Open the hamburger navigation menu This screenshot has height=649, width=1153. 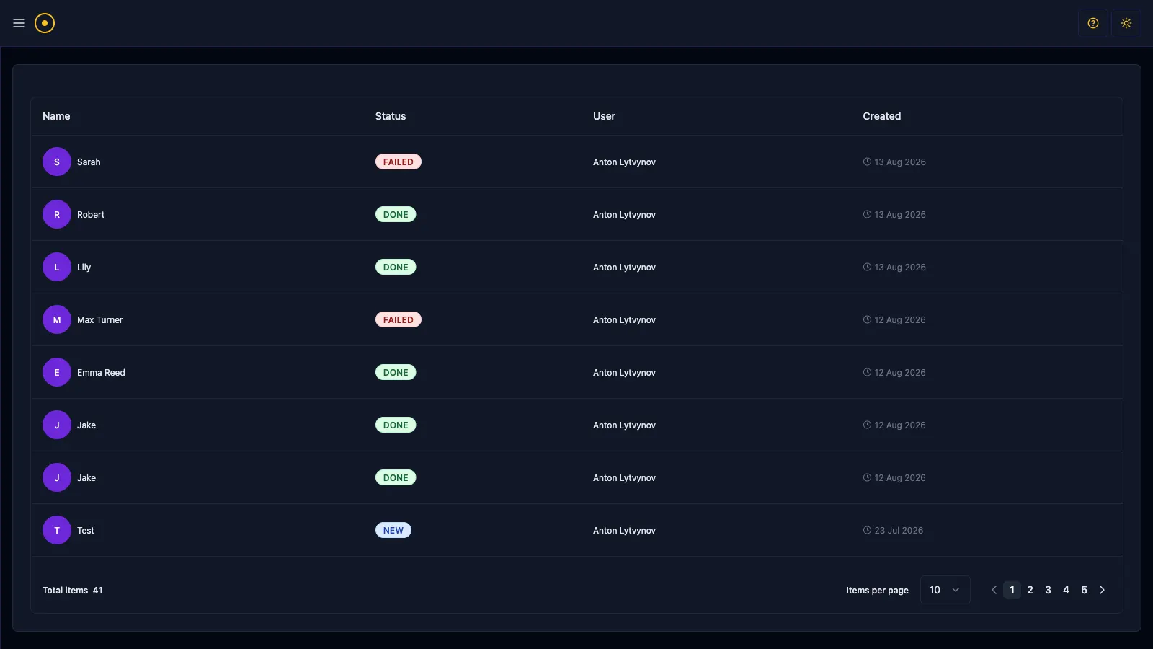click(x=19, y=23)
